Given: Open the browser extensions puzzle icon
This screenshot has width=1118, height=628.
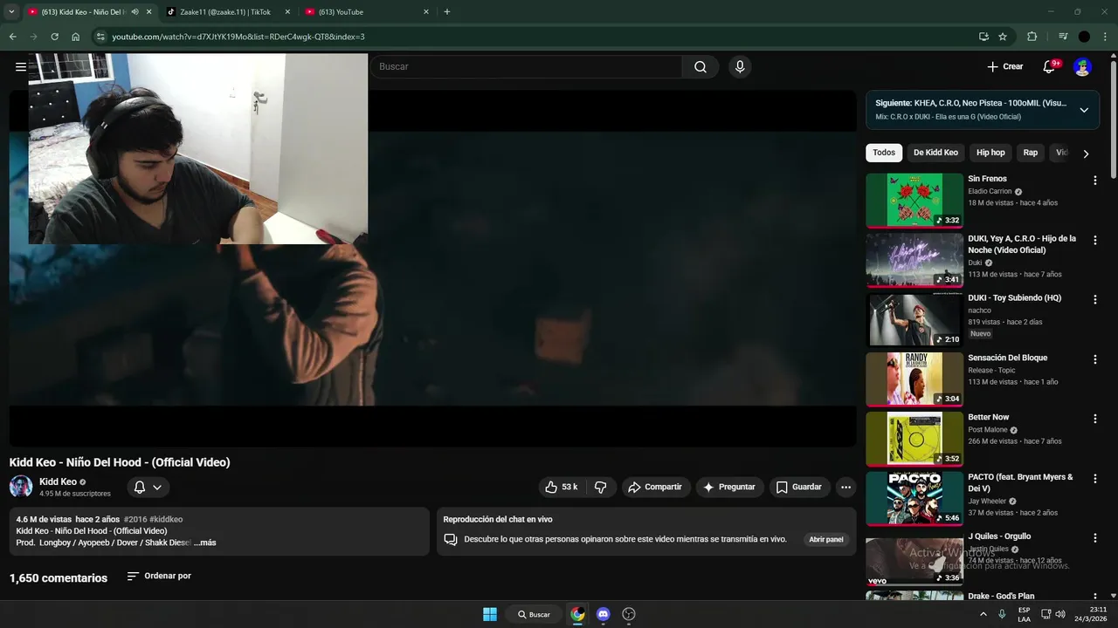Looking at the screenshot, I should [1032, 37].
